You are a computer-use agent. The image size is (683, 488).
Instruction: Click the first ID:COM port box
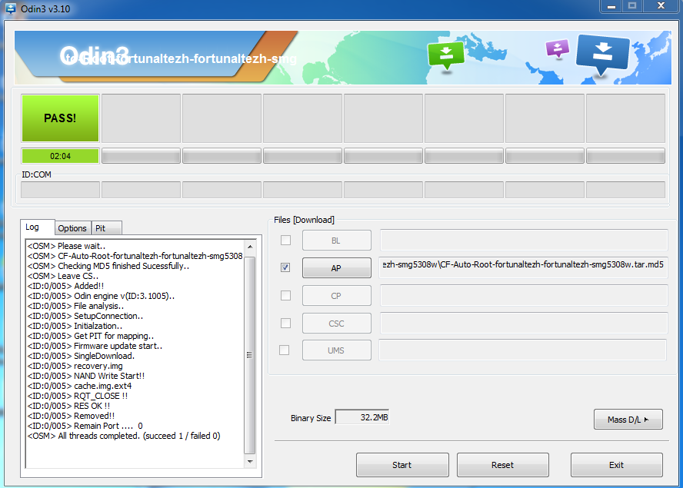[x=60, y=190]
